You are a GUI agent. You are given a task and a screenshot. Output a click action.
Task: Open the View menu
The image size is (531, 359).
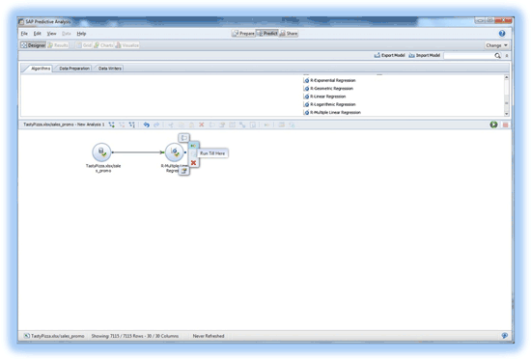click(x=51, y=34)
